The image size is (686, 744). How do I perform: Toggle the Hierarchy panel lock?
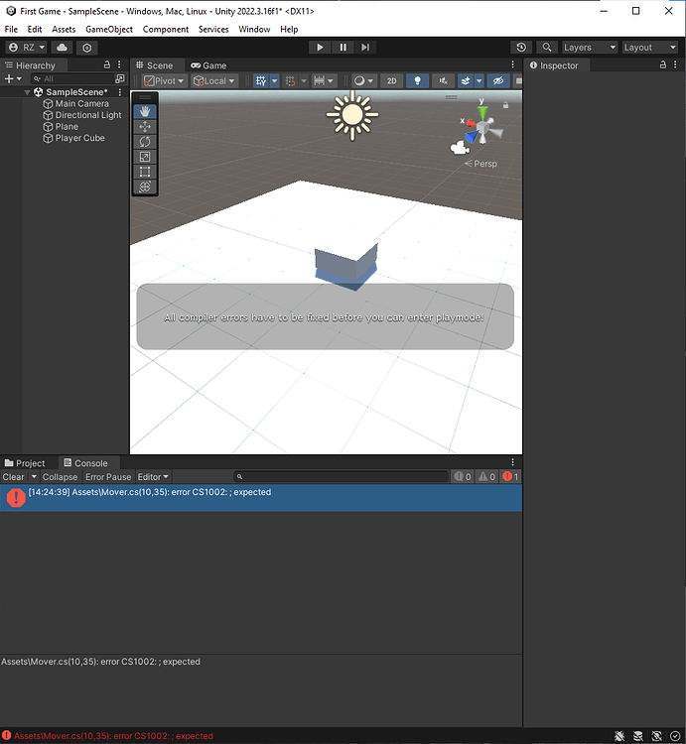pyautogui.click(x=107, y=64)
